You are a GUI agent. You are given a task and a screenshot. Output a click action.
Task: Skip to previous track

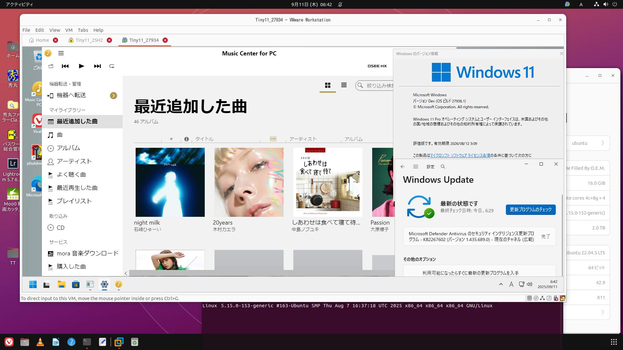65,66
